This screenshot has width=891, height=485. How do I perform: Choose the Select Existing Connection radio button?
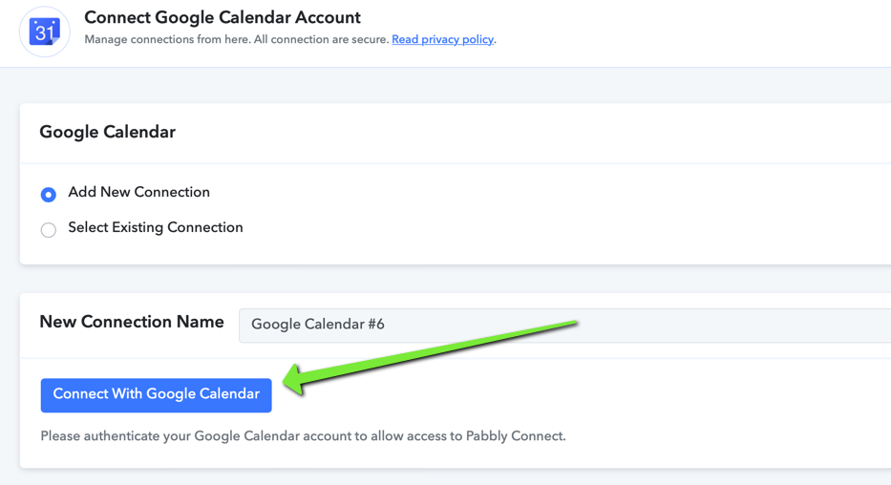click(x=49, y=230)
